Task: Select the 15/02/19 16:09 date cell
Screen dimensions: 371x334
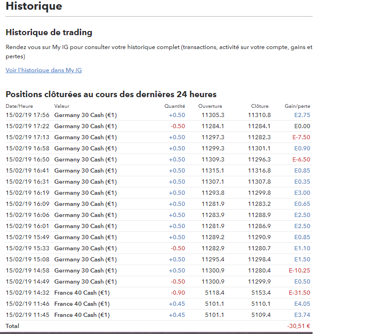Action: 27,204
